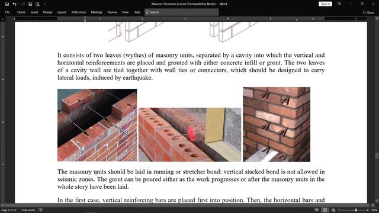Click the proofing check icon in status bar

pos(40,210)
